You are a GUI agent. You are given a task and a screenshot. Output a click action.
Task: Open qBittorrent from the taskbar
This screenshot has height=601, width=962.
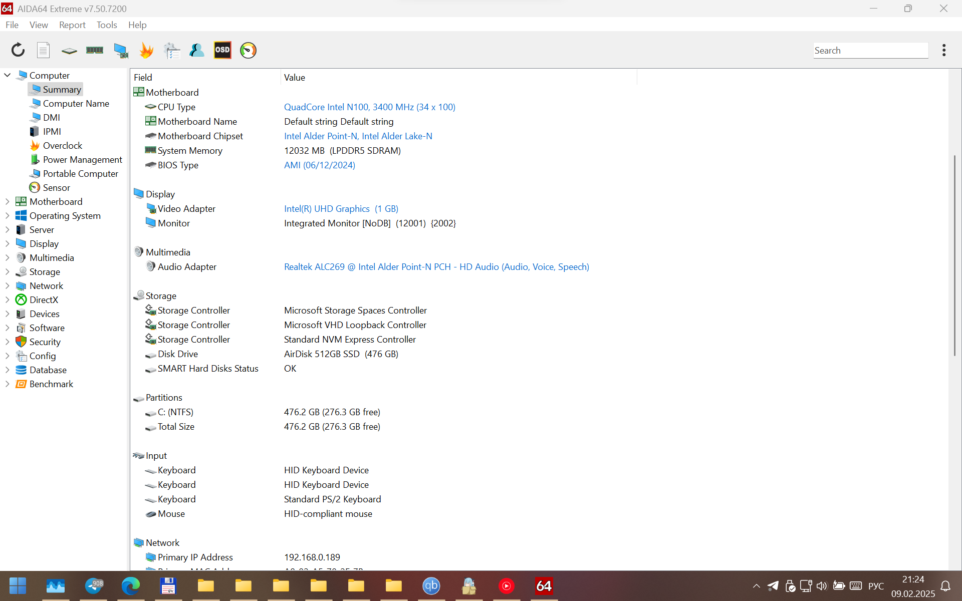[431, 585]
